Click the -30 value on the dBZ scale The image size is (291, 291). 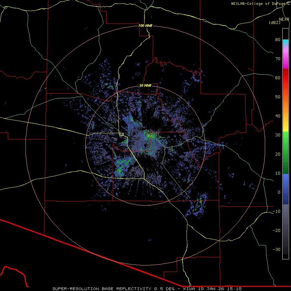pyautogui.click(x=276, y=250)
